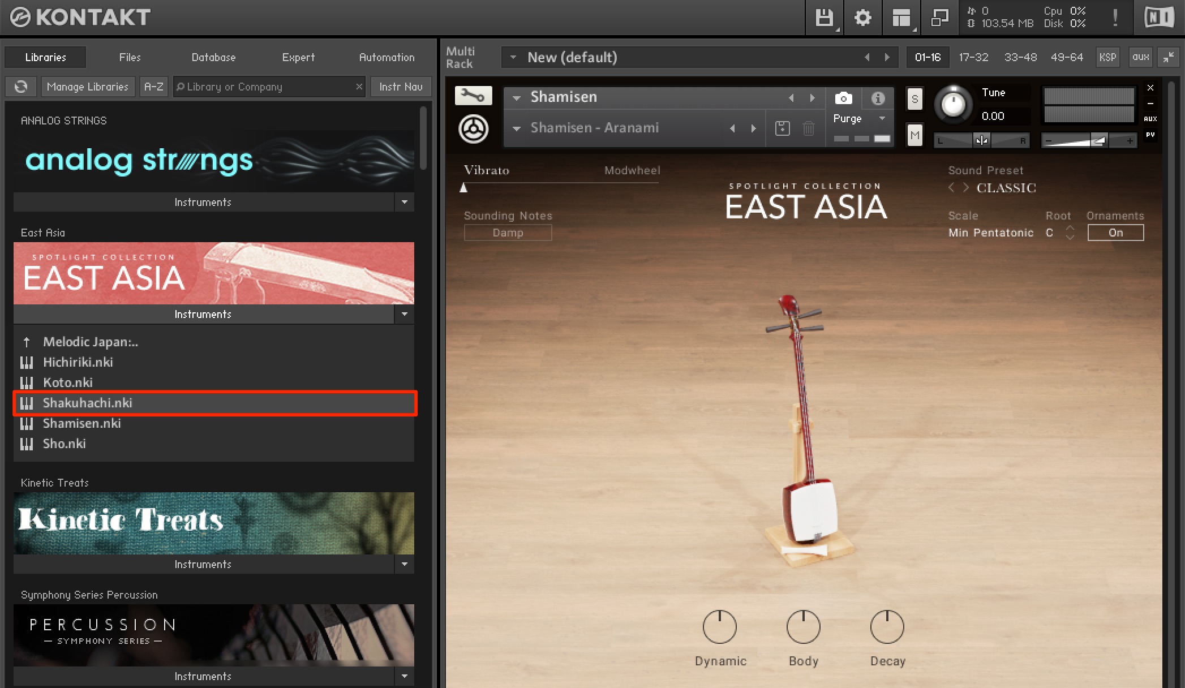Screen dimensions: 1185x688
Task: Click the Damp button
Action: (508, 233)
